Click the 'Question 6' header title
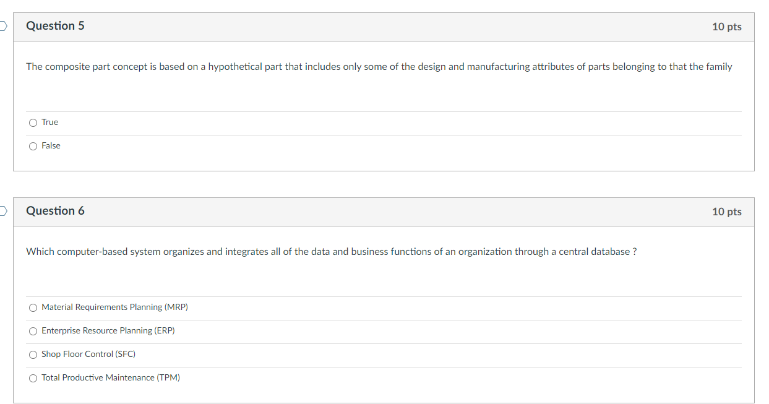The image size is (769, 404). click(55, 211)
